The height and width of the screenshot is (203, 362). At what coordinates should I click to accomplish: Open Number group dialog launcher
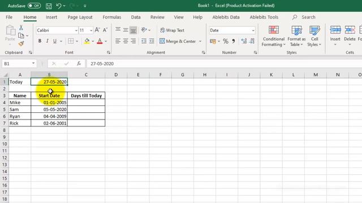255,52
